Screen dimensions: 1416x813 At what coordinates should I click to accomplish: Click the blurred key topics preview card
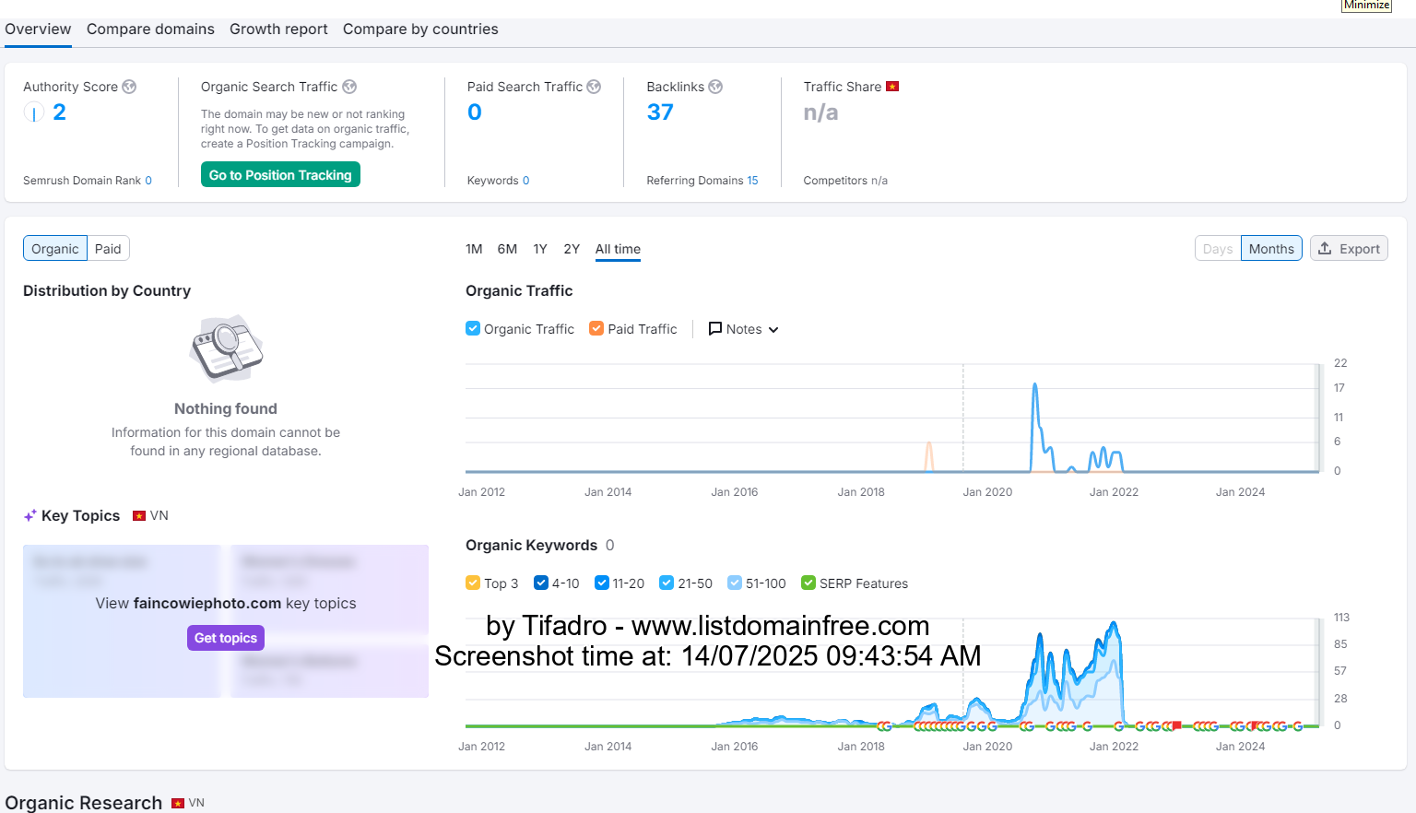(x=226, y=621)
